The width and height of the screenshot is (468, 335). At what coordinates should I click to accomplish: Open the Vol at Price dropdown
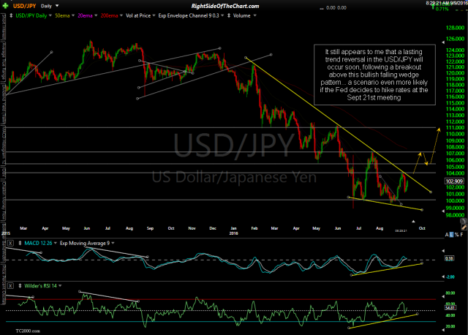154,15
